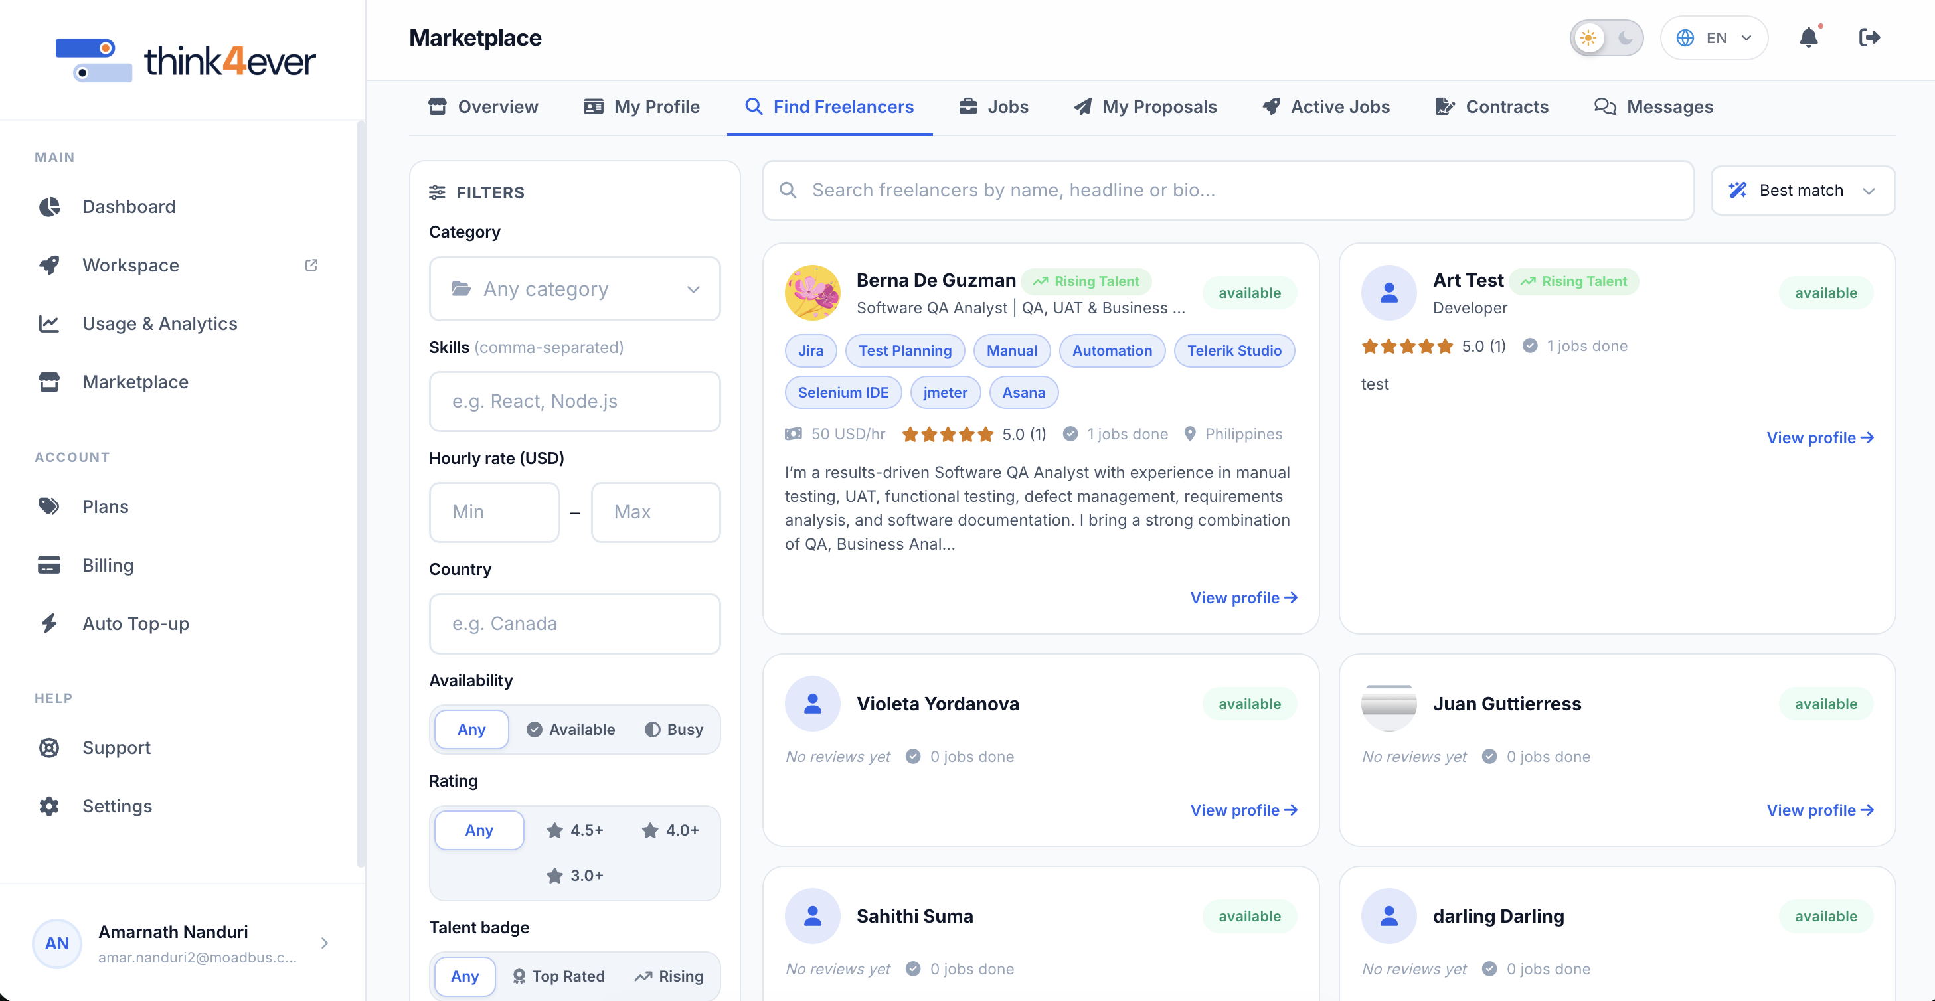Open the Any category dropdown
This screenshot has height=1001, width=1935.
(574, 289)
